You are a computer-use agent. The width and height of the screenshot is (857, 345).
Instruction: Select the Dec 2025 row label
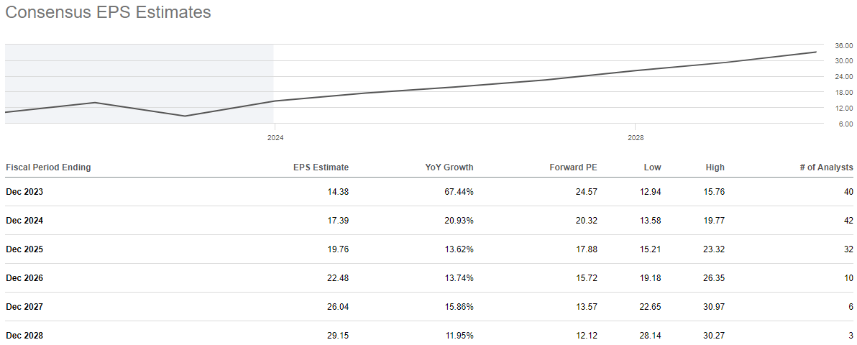coord(24,249)
